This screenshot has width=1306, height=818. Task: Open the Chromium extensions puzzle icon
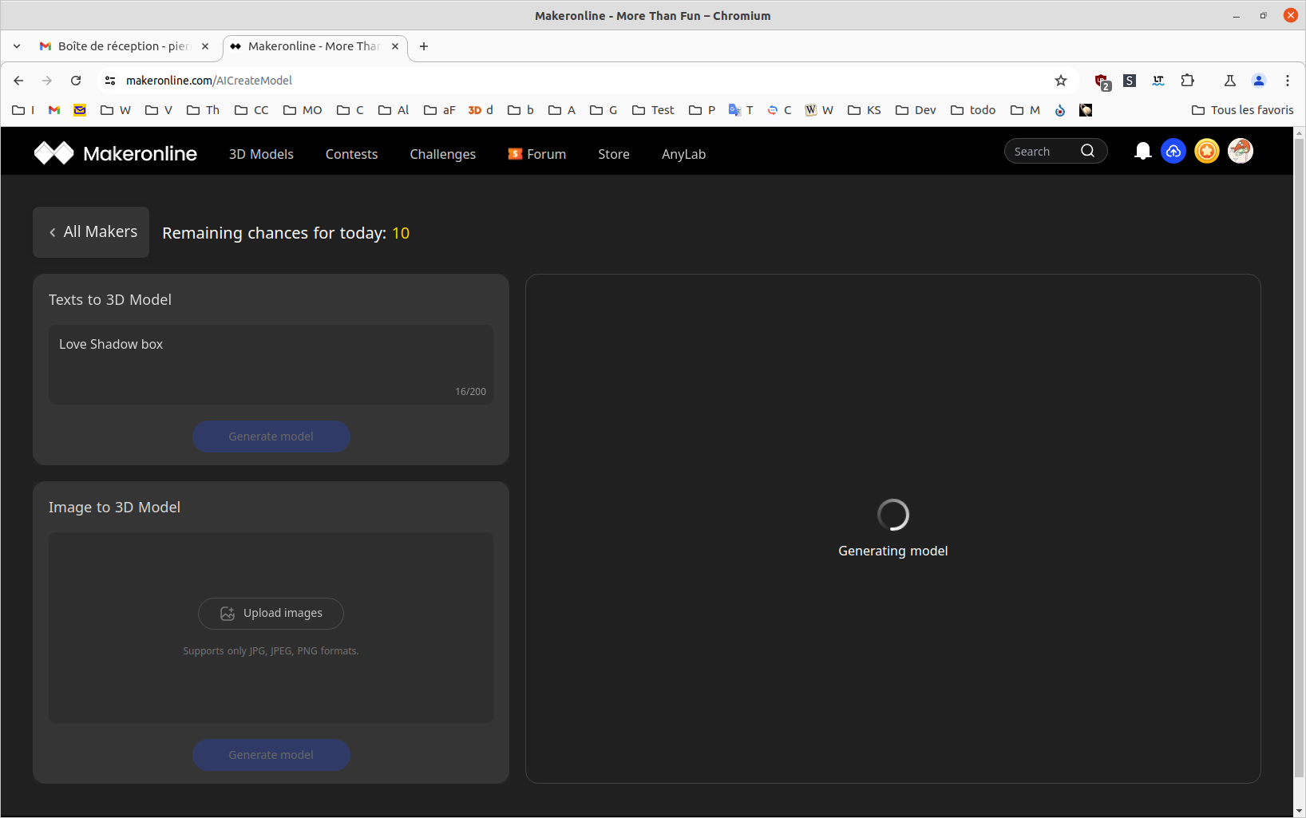coord(1187,81)
